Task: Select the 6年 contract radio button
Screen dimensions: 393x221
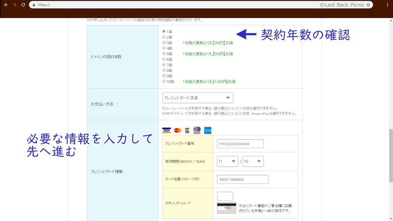Action: point(164,59)
